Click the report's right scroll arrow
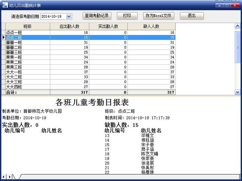This screenshot has height=181, width=242. (9, 177)
